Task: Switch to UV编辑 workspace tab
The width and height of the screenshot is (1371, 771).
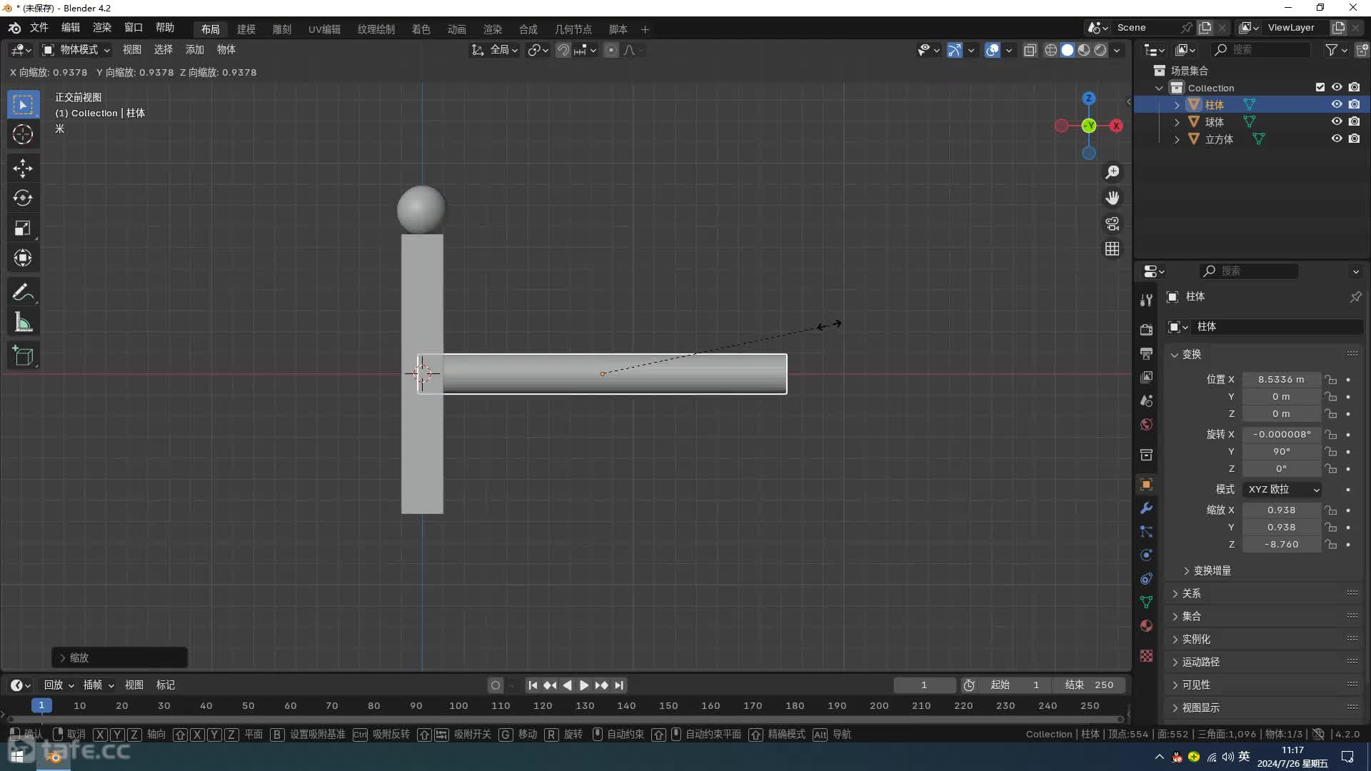Action: click(324, 29)
